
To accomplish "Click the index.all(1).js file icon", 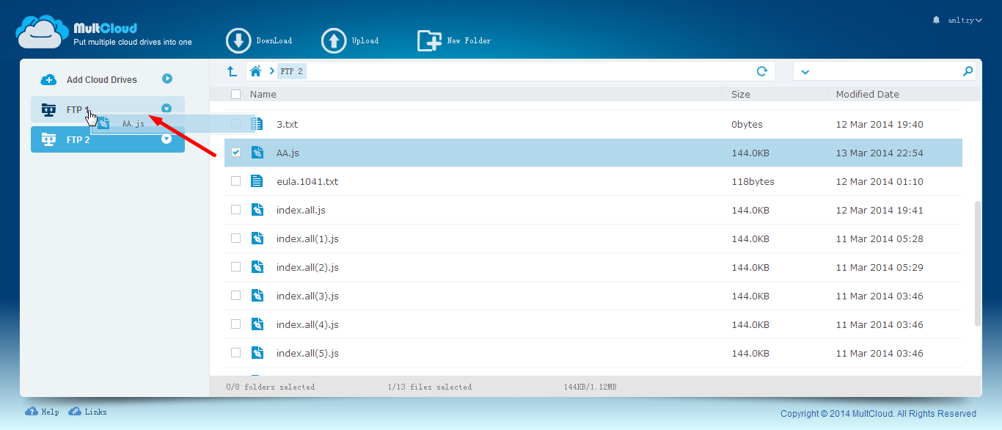I will [x=257, y=238].
